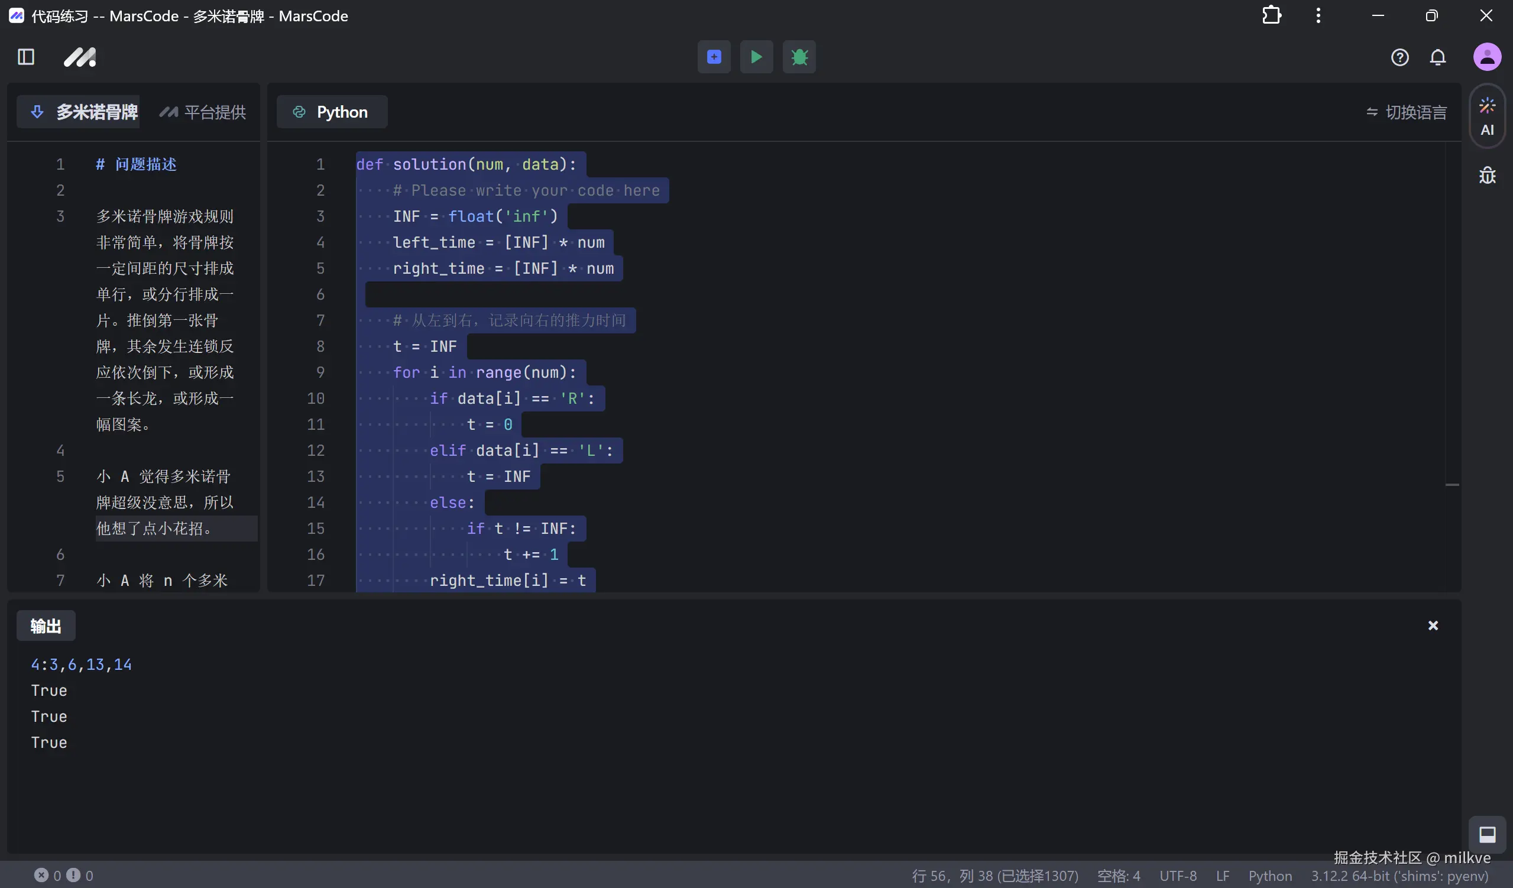Open the 空格: 4 indentation selector
1513x888 pixels.
pyautogui.click(x=1118, y=876)
